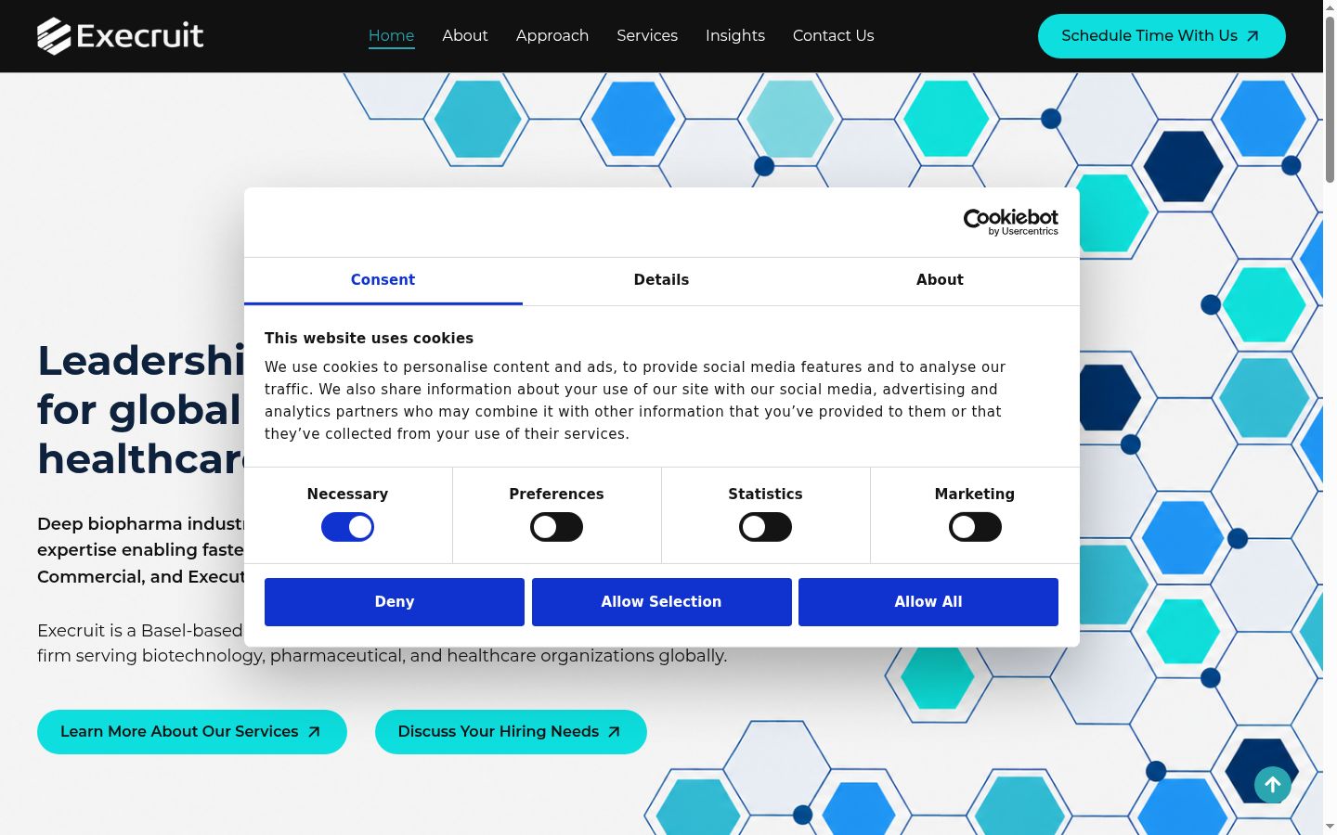This screenshot has height=835, width=1337.
Task: Go to Home in navigation bar
Action: click(x=391, y=35)
